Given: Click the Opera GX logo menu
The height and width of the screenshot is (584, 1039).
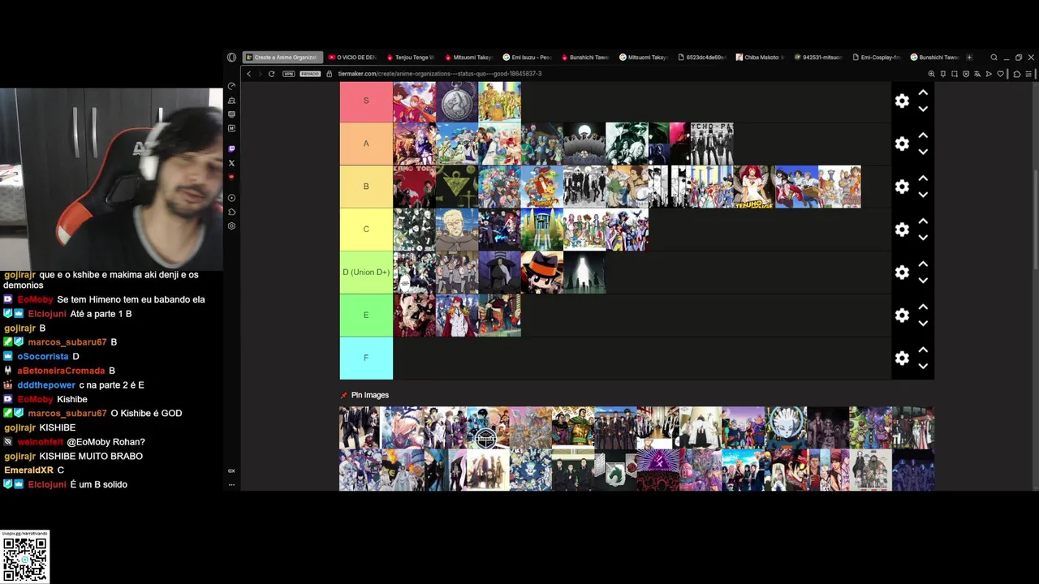Looking at the screenshot, I should [x=231, y=58].
